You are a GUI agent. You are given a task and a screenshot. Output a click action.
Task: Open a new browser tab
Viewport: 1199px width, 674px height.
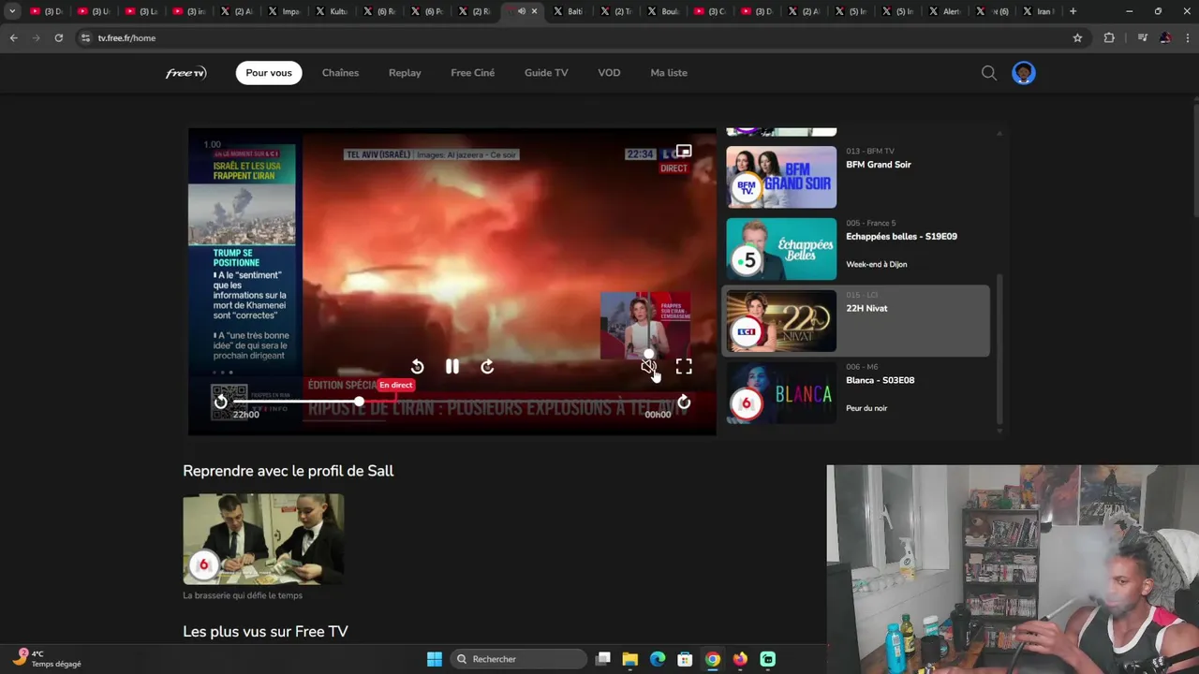pyautogui.click(x=1073, y=11)
